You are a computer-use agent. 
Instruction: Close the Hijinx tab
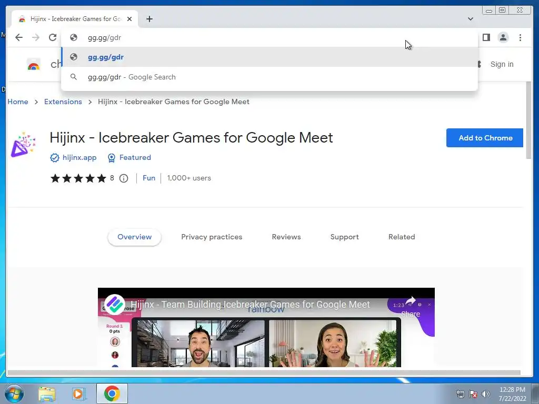[129, 19]
